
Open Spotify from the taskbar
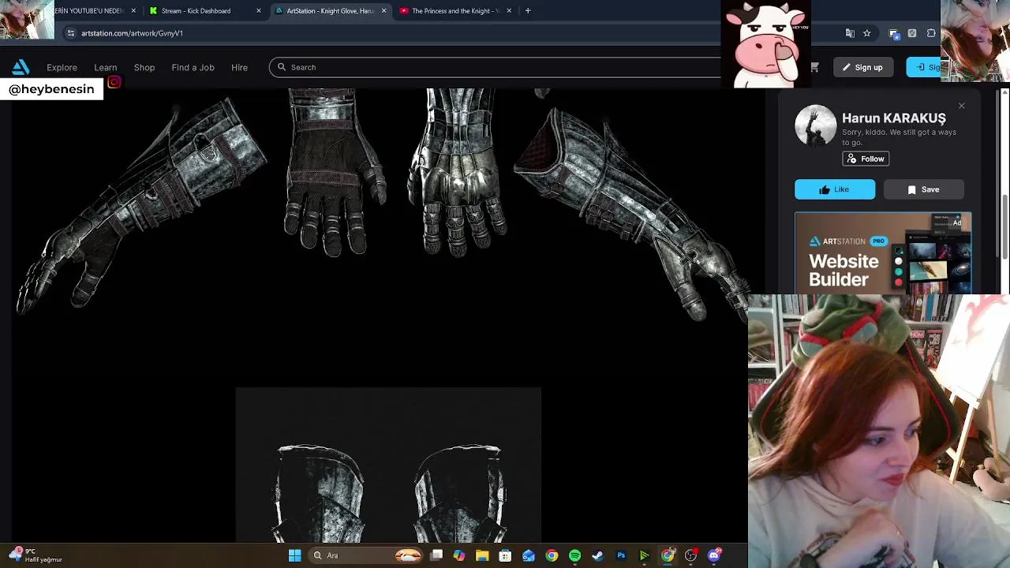coord(574,555)
